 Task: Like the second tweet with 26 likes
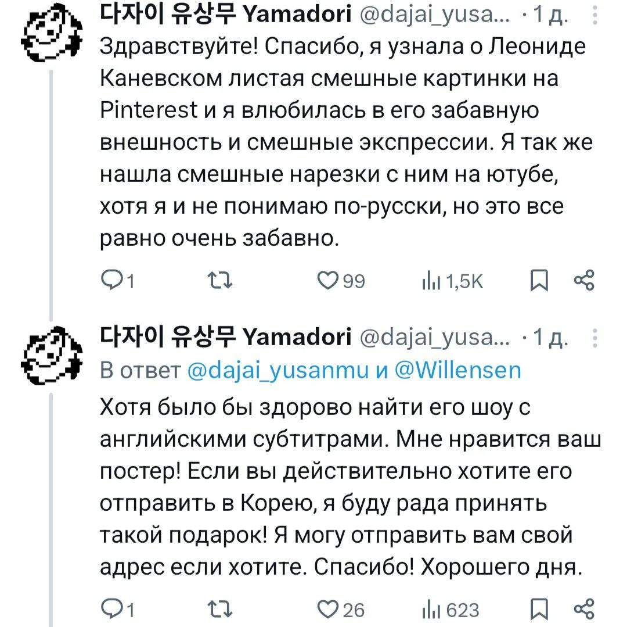point(341,609)
